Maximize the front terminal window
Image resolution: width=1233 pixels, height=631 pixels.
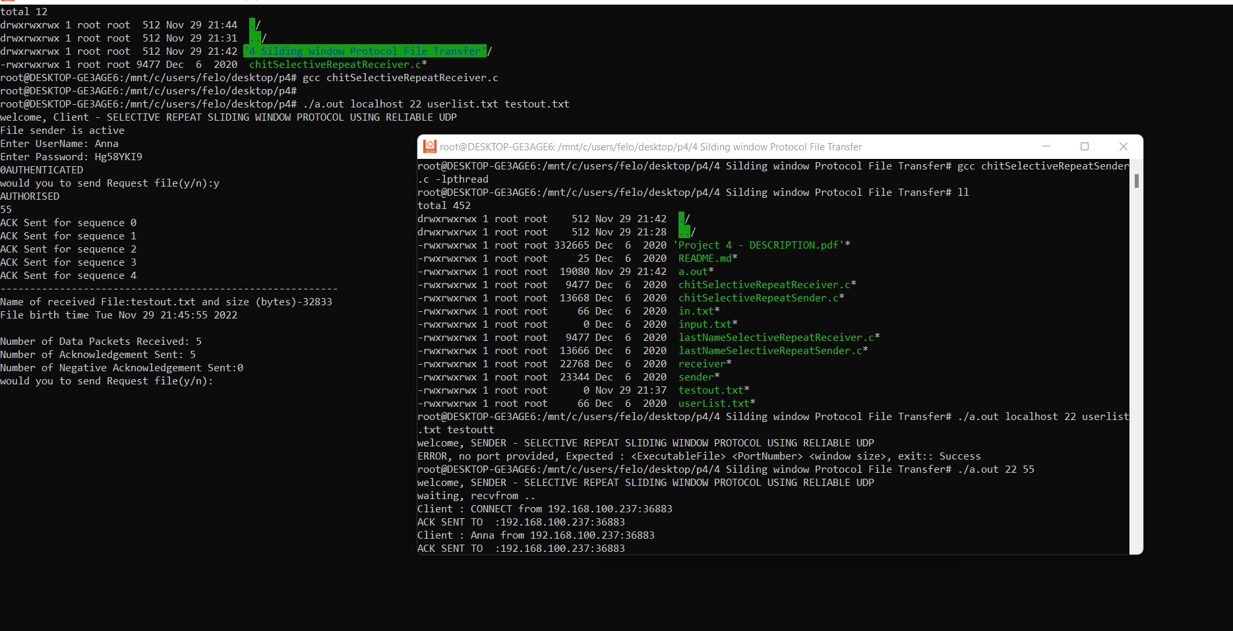tap(1085, 146)
